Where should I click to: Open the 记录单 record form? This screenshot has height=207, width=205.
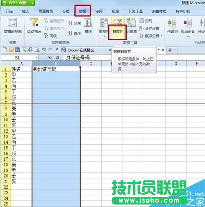(132, 26)
